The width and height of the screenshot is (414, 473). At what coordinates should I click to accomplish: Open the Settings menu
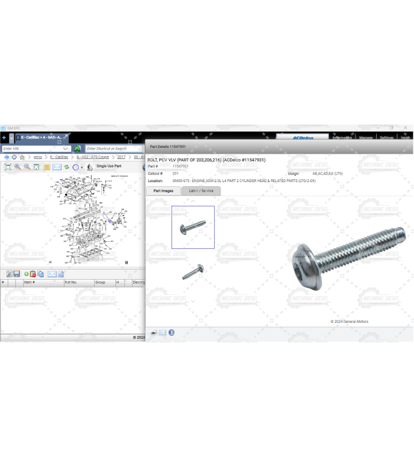coord(386,138)
